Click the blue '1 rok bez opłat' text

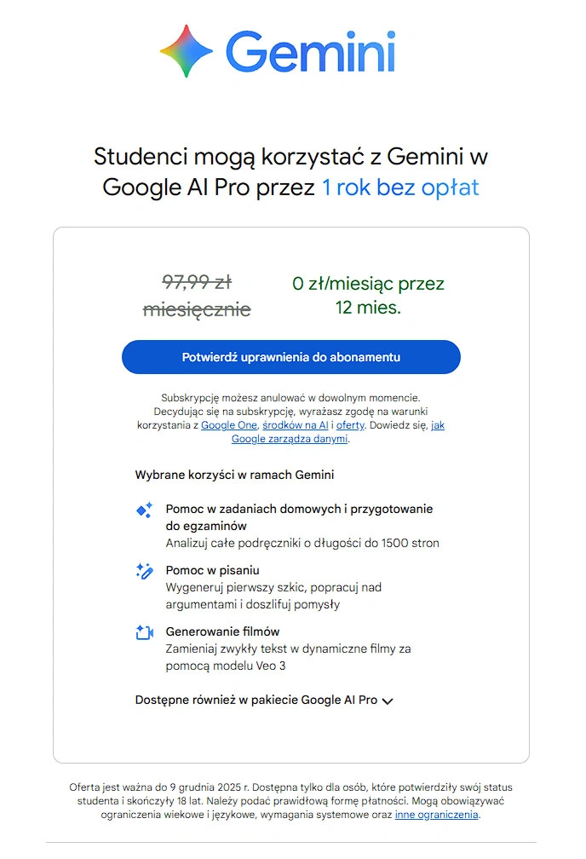click(x=400, y=187)
